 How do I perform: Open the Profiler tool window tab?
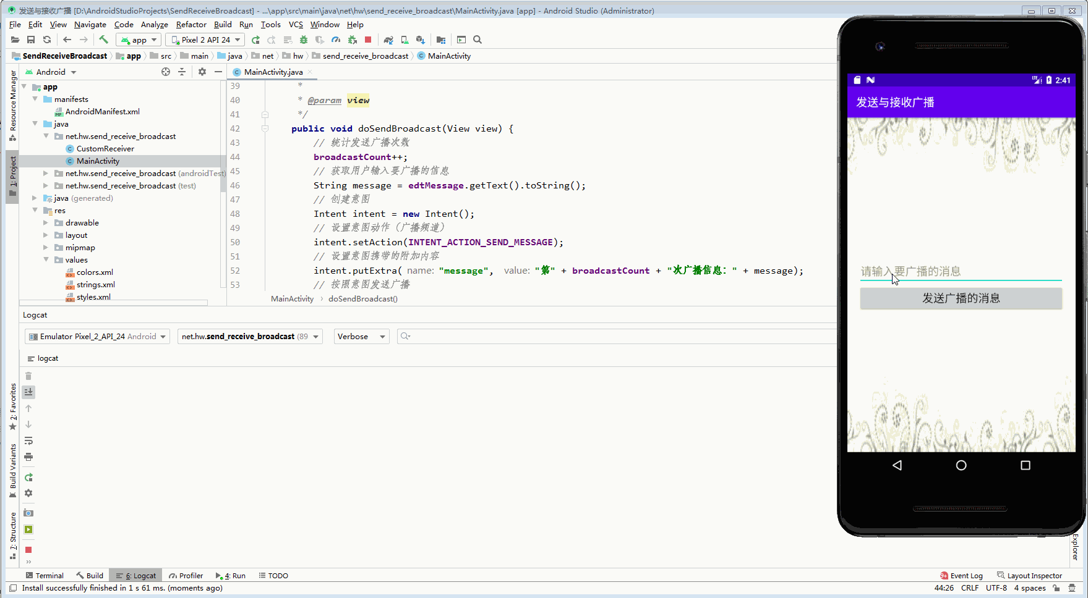pos(186,575)
